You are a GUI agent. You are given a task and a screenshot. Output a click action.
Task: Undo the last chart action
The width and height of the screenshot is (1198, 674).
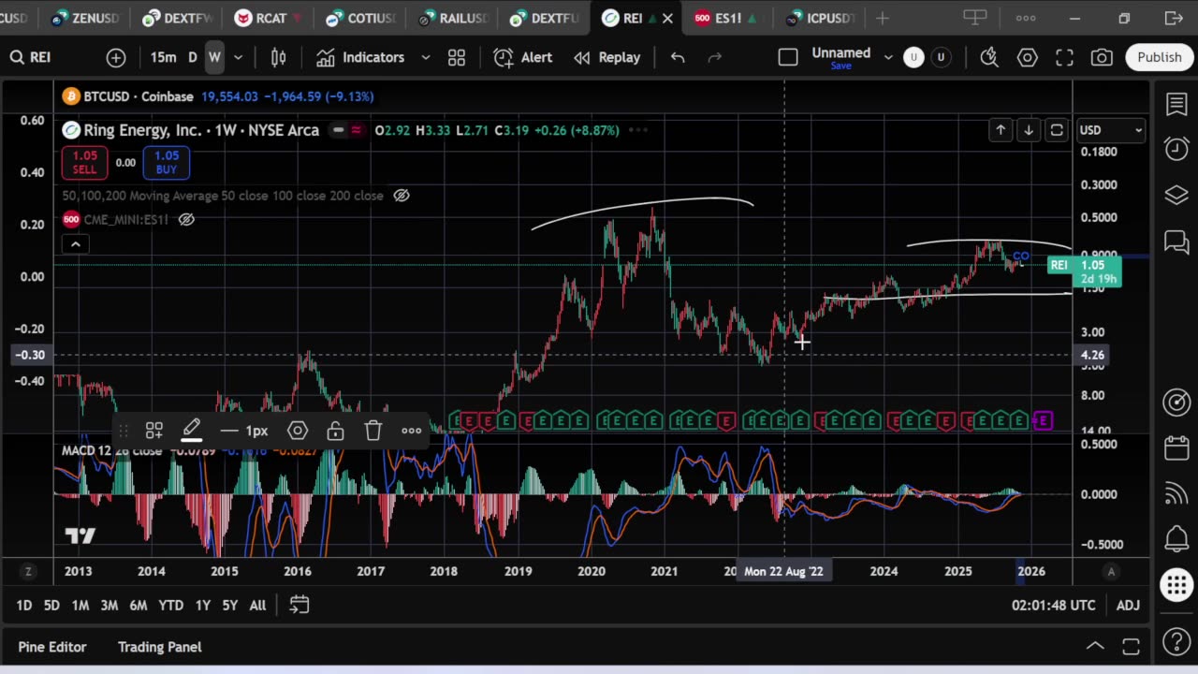tap(678, 57)
